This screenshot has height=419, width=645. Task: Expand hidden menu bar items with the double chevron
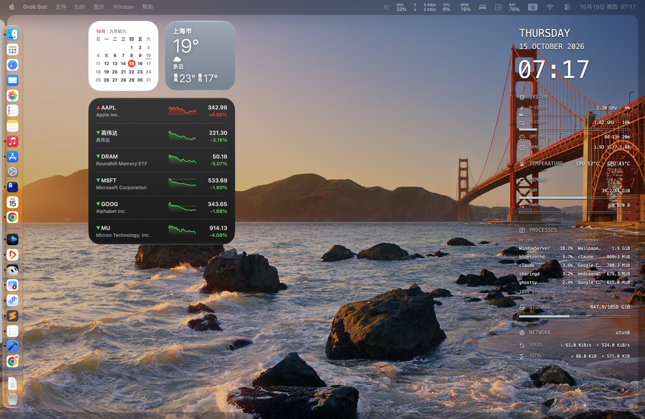pyautogui.click(x=386, y=7)
